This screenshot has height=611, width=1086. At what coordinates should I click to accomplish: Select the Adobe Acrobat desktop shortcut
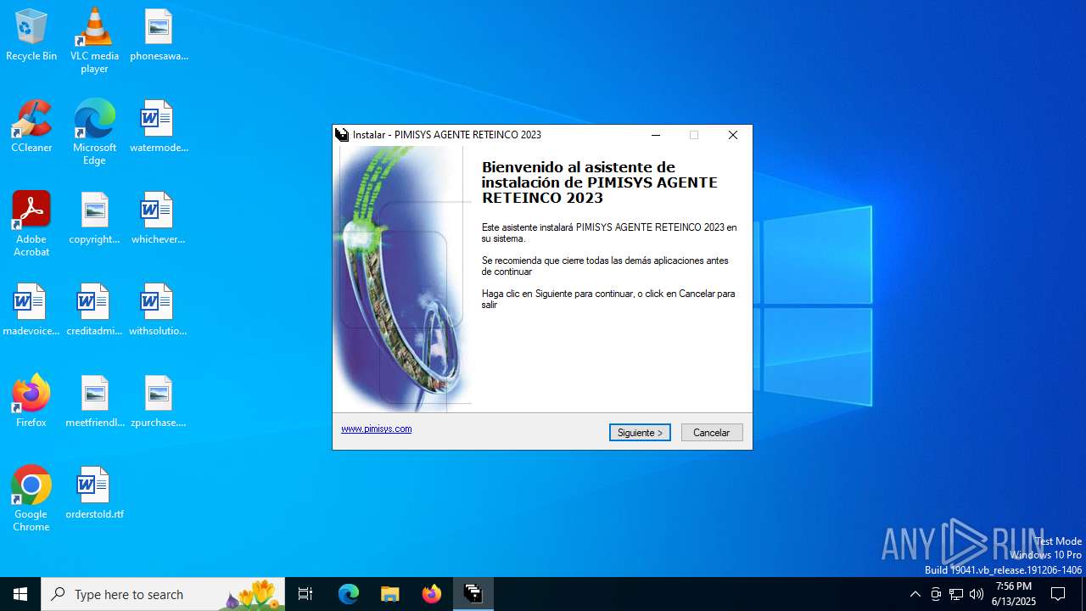(x=31, y=224)
